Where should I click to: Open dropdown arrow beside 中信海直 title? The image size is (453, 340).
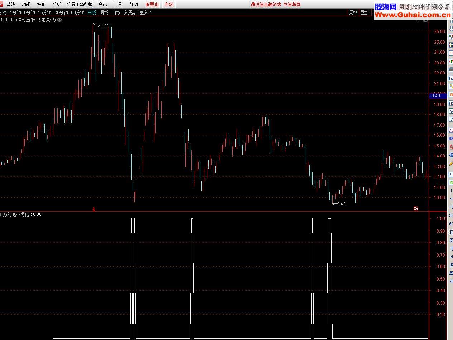(59, 20)
